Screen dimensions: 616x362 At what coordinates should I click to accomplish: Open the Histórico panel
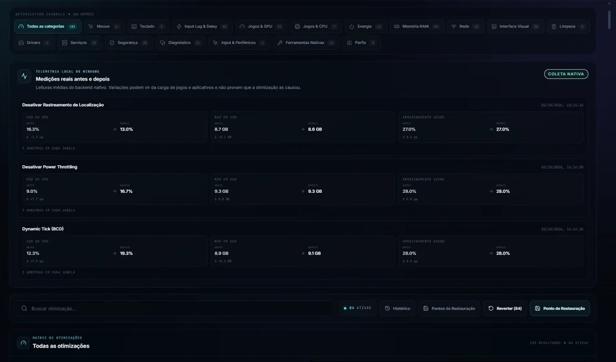(397, 309)
